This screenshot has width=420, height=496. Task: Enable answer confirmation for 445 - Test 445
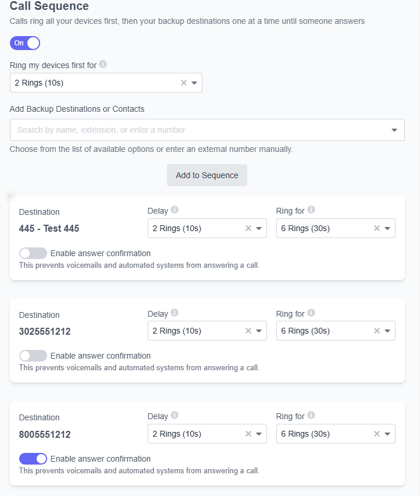pyautogui.click(x=33, y=253)
